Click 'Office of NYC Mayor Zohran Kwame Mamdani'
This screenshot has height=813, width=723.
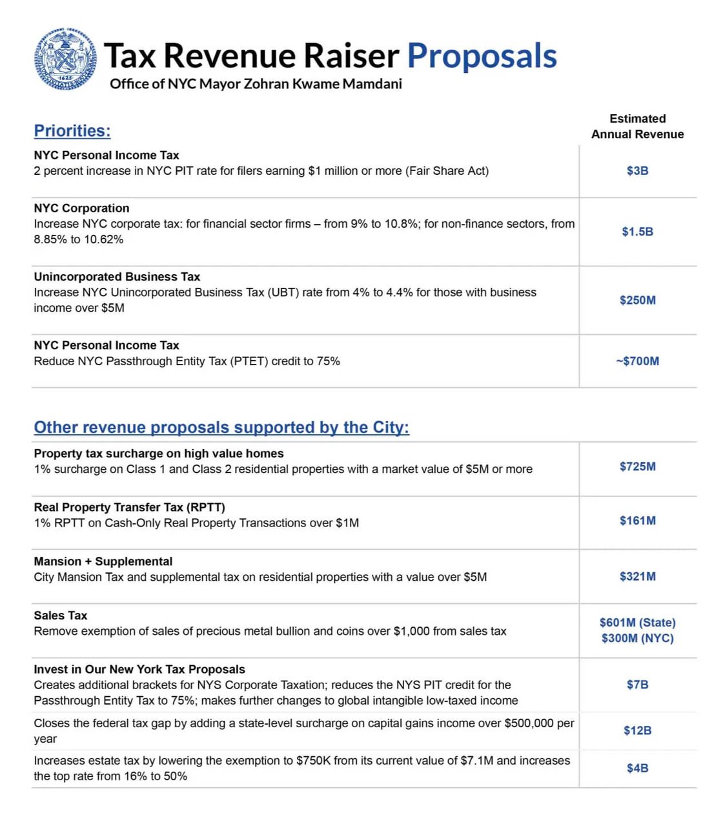256,84
